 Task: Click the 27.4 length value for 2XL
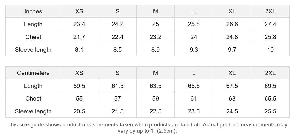click(270, 24)
